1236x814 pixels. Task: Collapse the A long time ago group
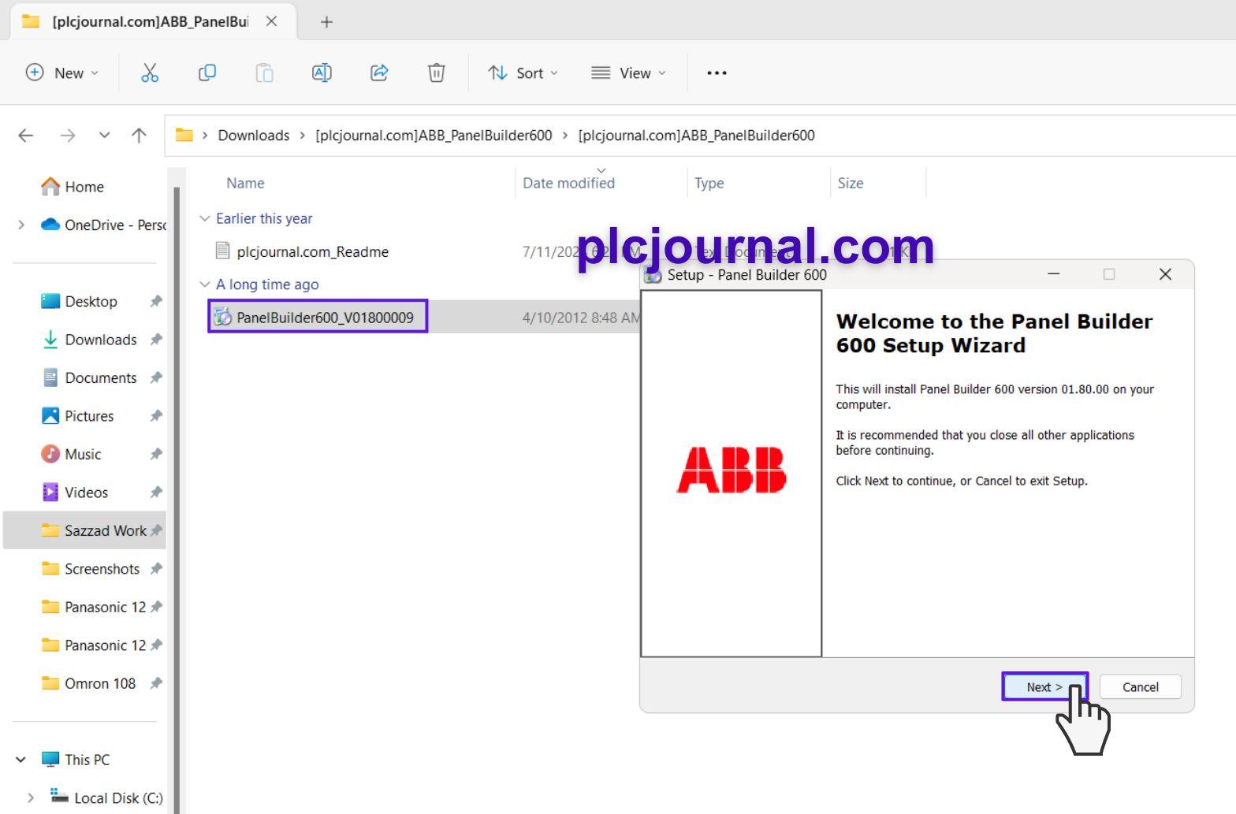tap(205, 284)
